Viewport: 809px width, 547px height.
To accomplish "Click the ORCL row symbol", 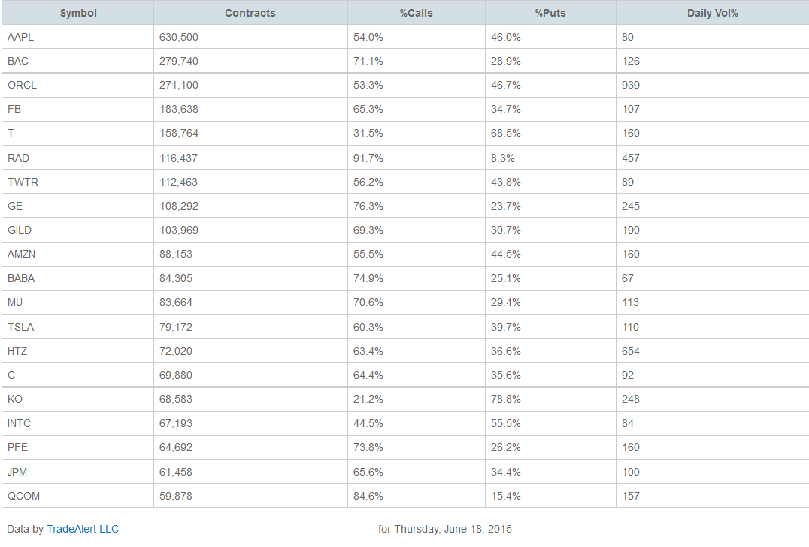I will (23, 85).
